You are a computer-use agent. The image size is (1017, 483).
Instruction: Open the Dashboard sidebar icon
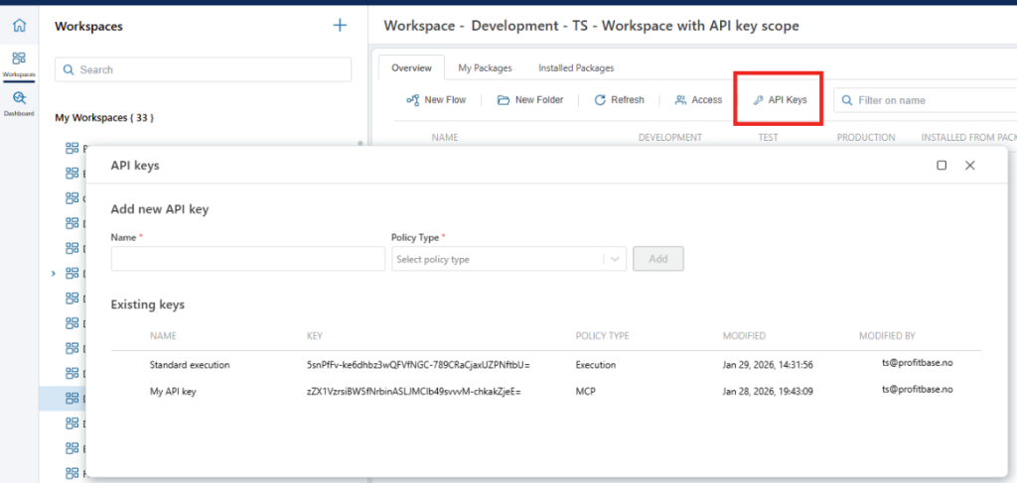19,102
